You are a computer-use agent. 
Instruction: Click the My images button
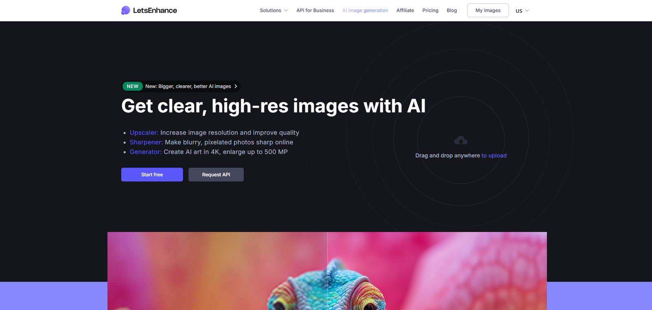tap(488, 10)
